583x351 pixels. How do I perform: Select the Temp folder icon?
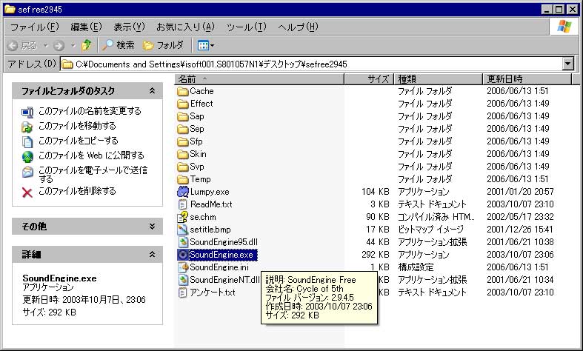click(x=182, y=180)
